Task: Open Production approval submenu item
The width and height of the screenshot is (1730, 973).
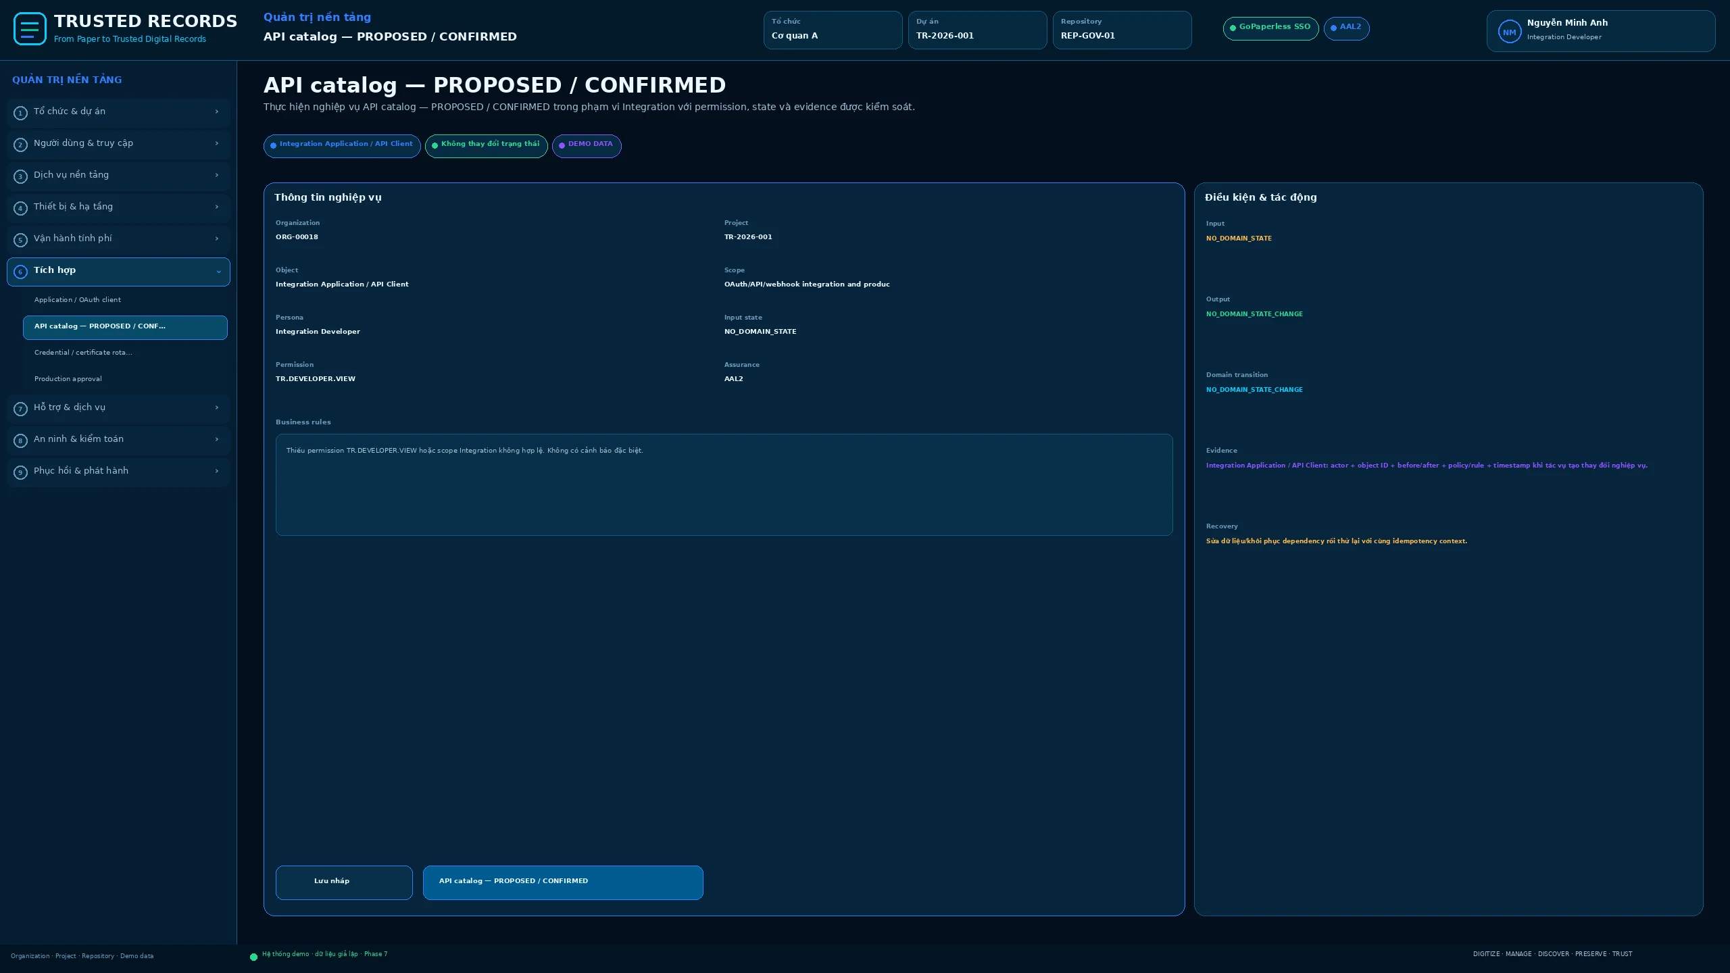Action: (125, 379)
